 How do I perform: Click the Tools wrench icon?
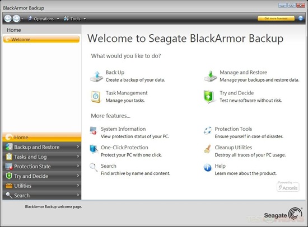pos(66,18)
